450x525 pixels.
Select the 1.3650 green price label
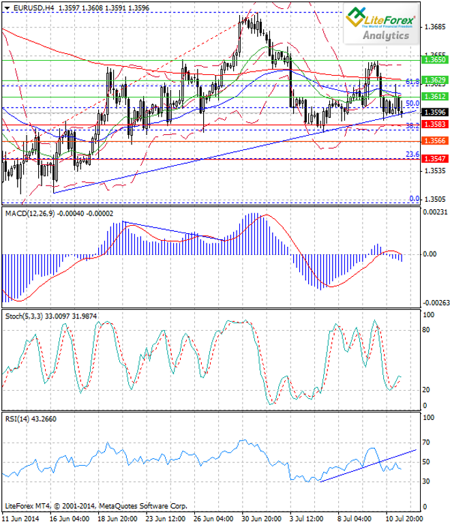tap(435, 60)
